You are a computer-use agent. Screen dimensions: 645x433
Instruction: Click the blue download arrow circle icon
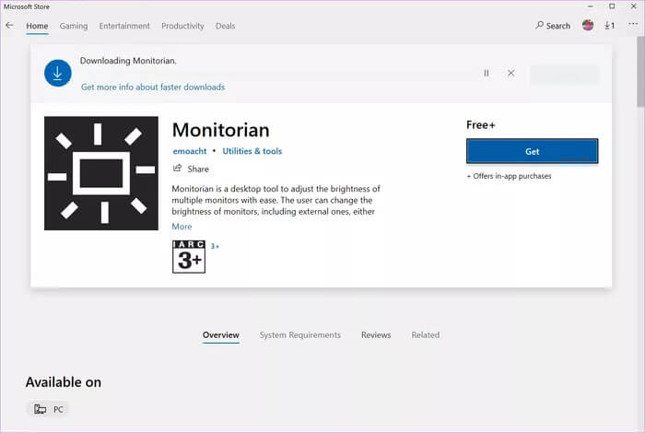(x=57, y=73)
